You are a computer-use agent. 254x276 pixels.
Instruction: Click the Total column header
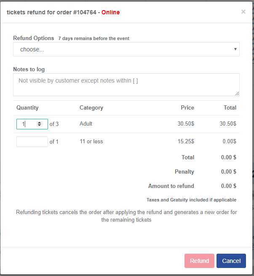230,108
